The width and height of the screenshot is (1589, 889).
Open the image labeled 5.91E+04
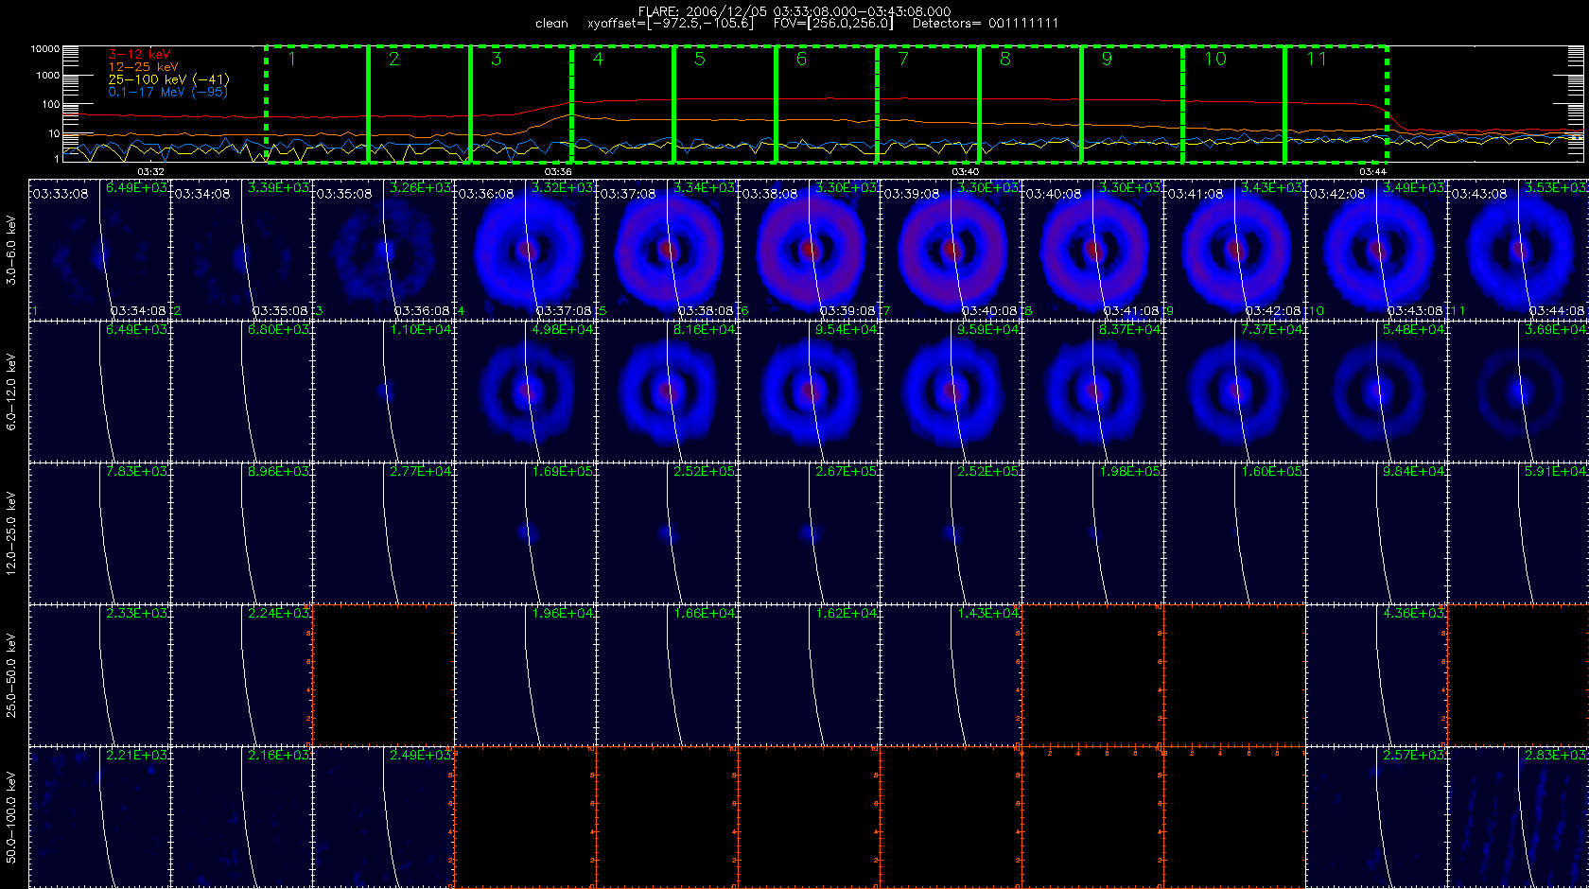[x=1518, y=533]
